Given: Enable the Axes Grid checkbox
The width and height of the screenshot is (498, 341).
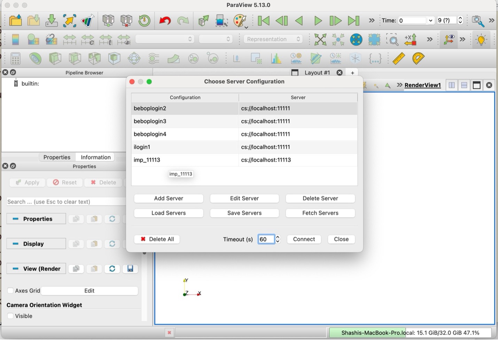Looking at the screenshot, I should 10,291.
